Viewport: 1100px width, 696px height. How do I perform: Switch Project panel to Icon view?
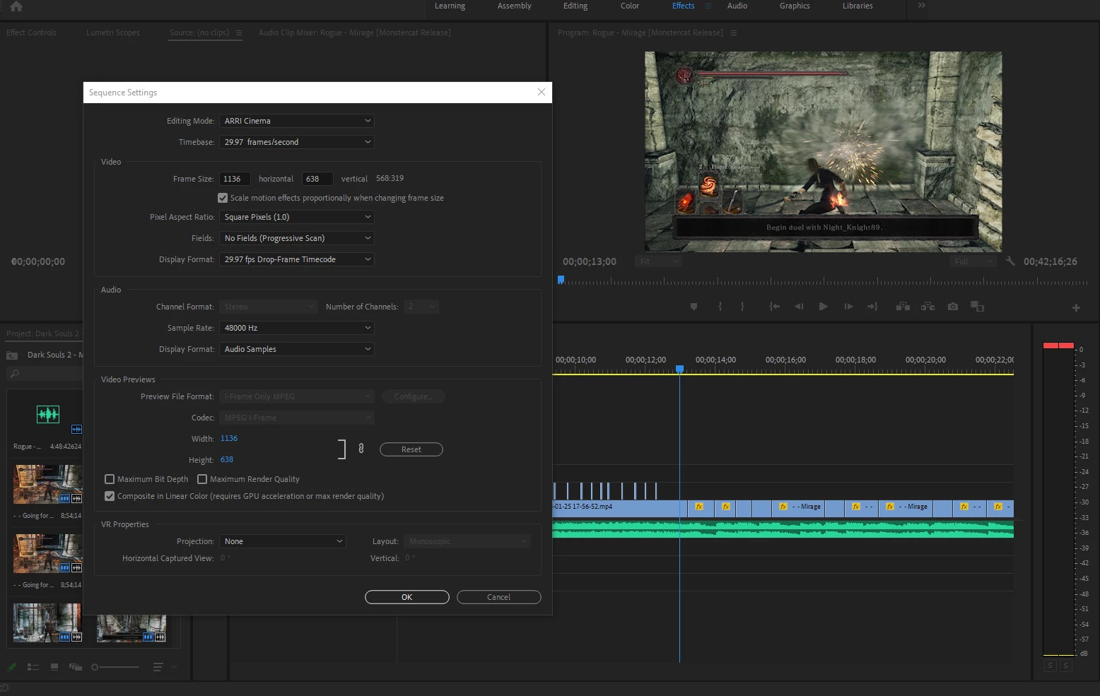click(x=54, y=667)
